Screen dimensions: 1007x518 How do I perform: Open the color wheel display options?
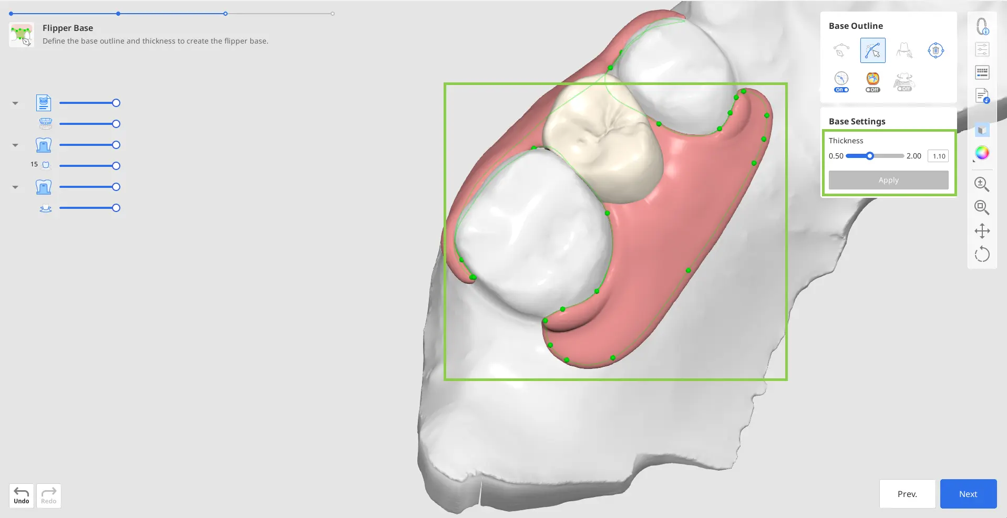pos(982,153)
